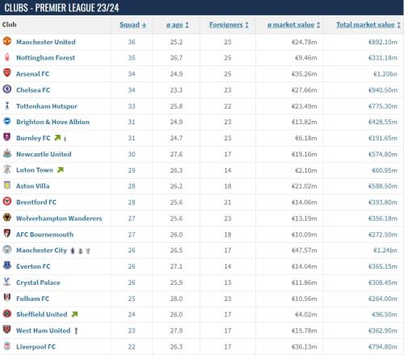Open the Crystal Palace club link
The height and width of the screenshot is (355, 404).
[38, 282]
